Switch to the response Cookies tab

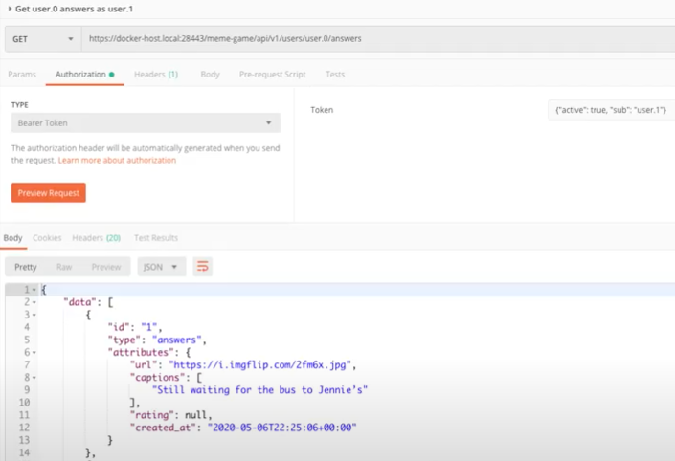[47, 237]
